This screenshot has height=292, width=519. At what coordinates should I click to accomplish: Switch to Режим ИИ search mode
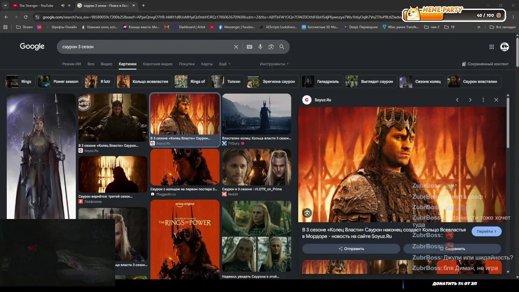pos(71,64)
